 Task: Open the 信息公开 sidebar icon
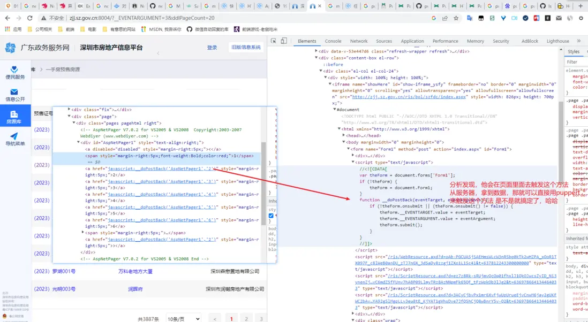pos(15,95)
